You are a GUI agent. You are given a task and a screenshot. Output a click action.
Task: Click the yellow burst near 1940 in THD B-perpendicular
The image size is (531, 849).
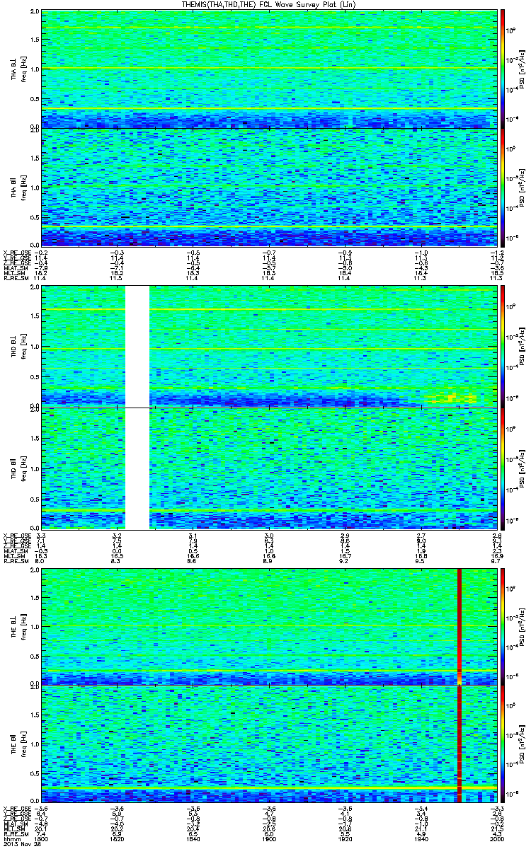coord(452,397)
